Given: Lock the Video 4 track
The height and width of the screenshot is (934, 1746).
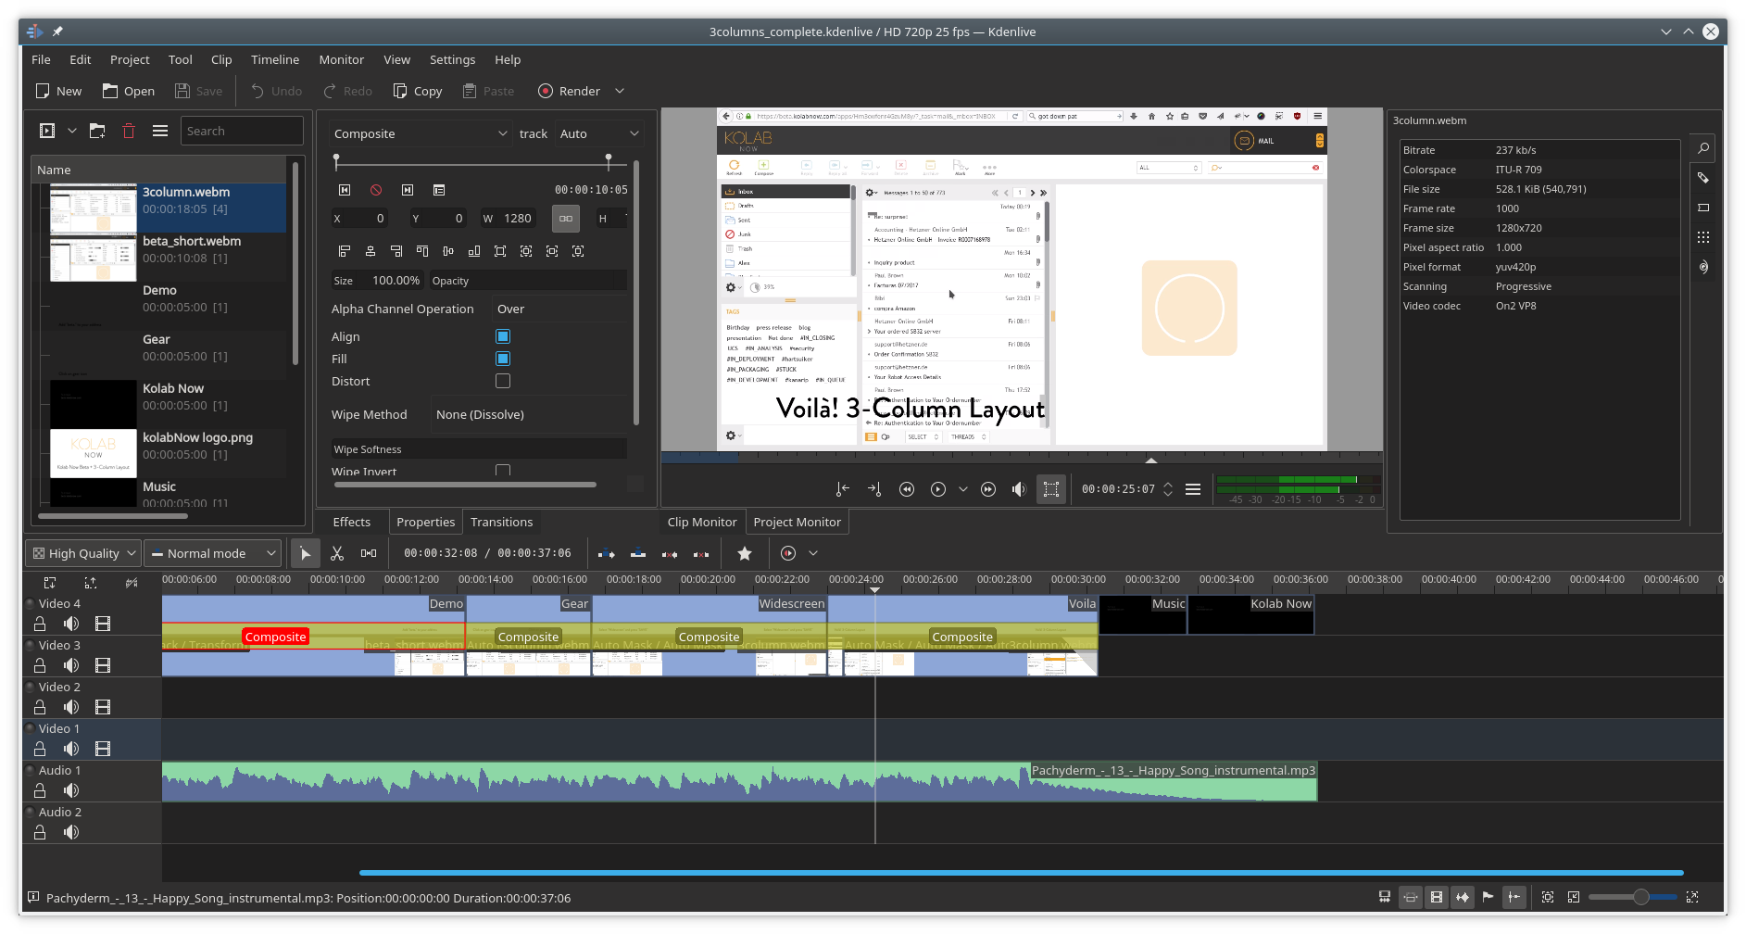Looking at the screenshot, I should click(40, 624).
